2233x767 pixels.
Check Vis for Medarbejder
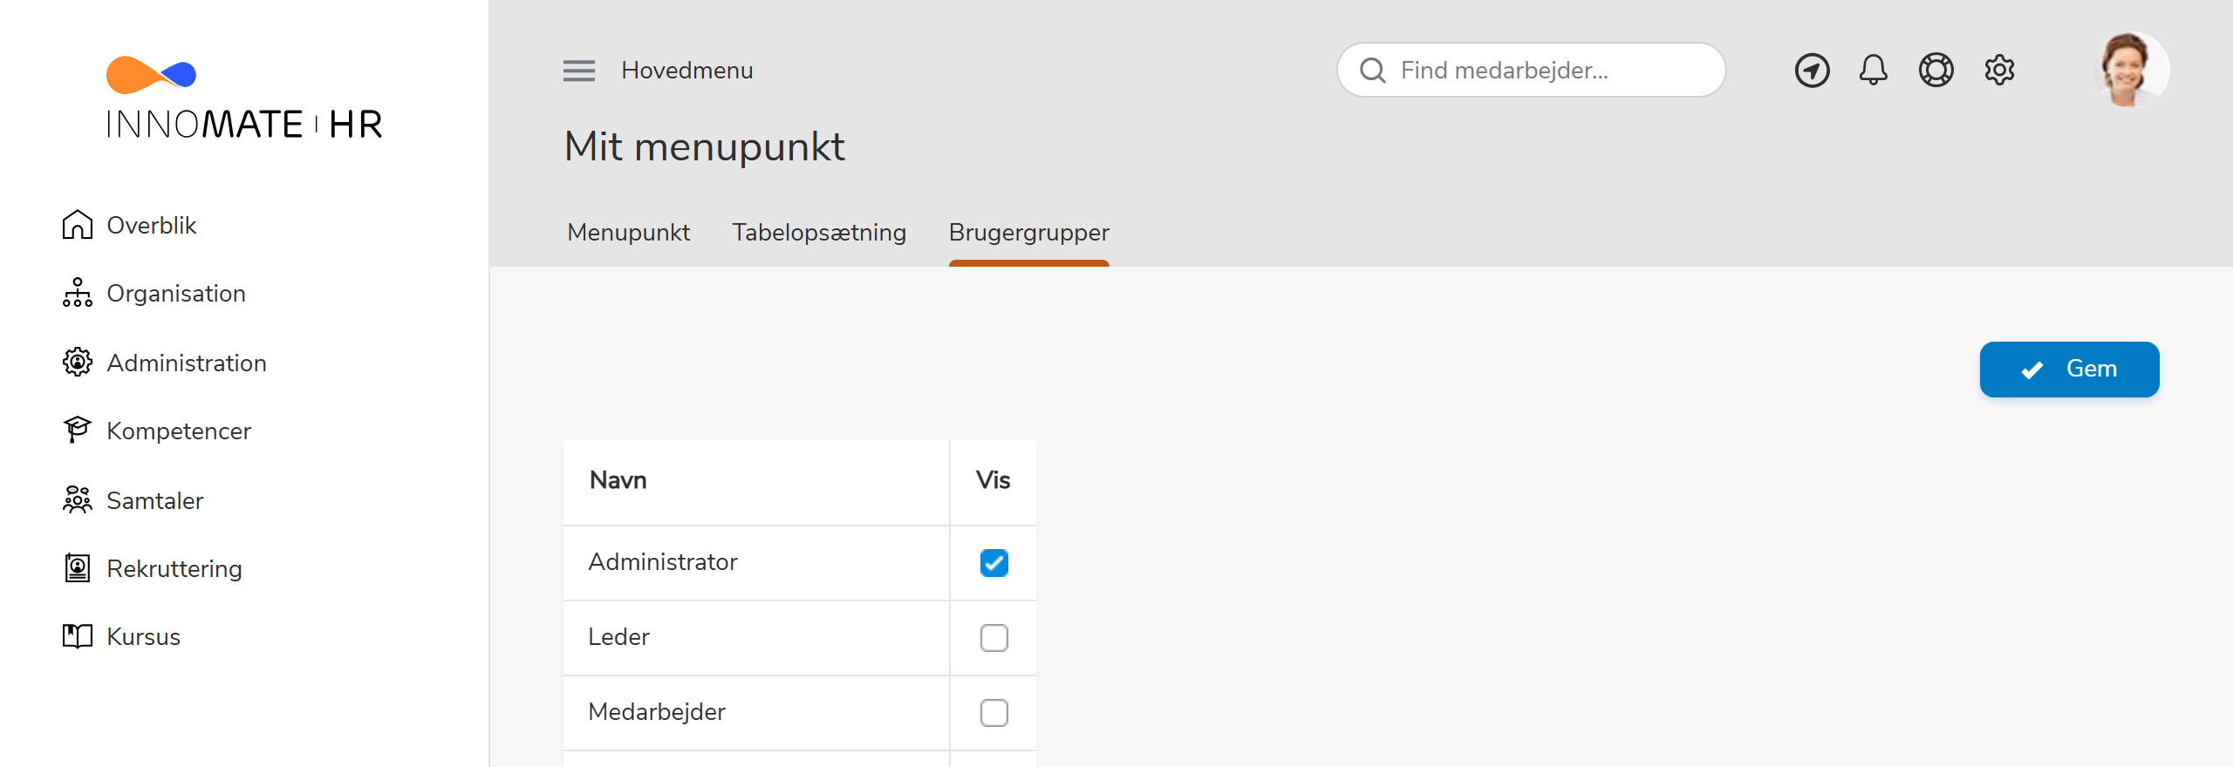point(994,713)
